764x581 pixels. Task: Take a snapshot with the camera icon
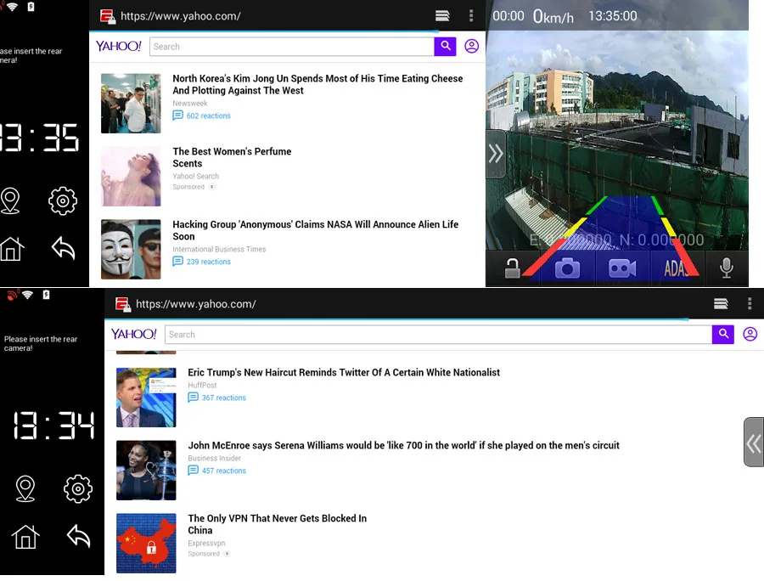[x=567, y=268]
